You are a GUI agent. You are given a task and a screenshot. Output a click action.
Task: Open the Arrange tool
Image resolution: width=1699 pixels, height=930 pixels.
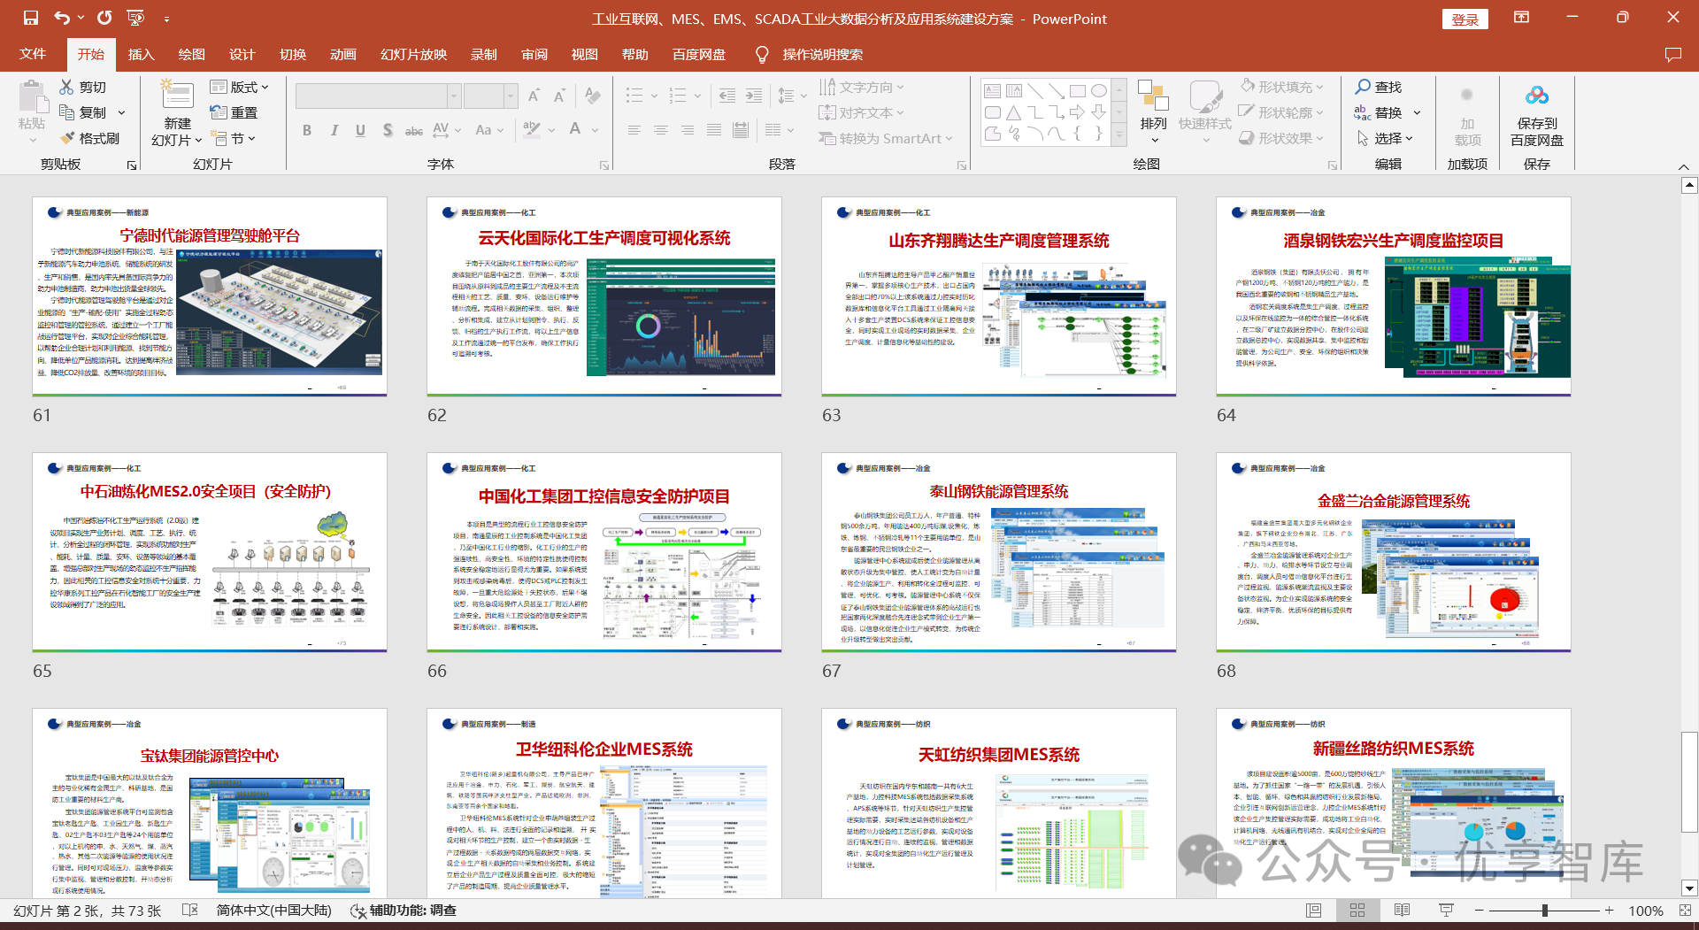click(1153, 111)
